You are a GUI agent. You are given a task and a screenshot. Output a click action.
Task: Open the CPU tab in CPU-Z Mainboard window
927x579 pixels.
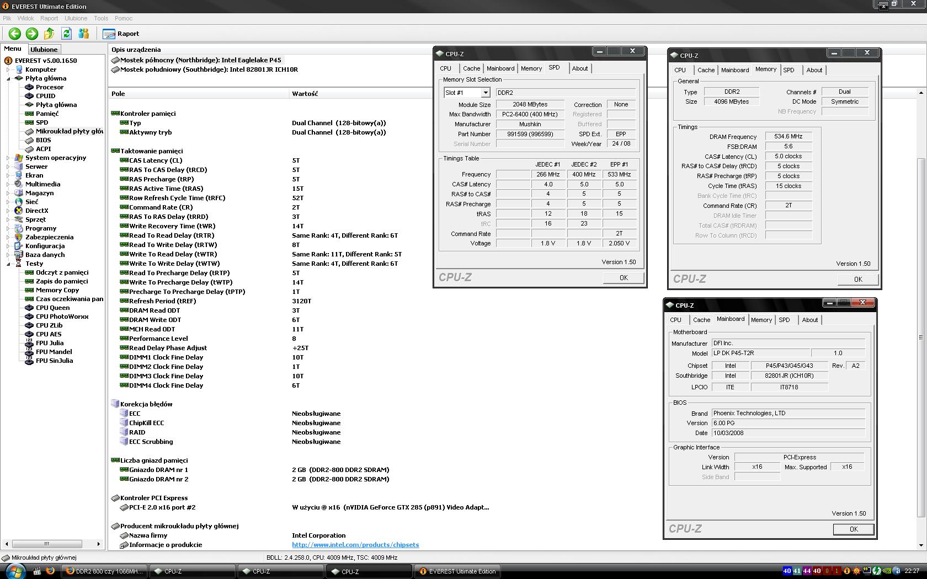[x=675, y=320]
